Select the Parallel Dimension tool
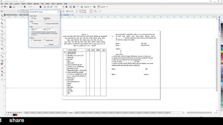The height and width of the screenshot is (125, 223). pyautogui.click(x=2, y=53)
